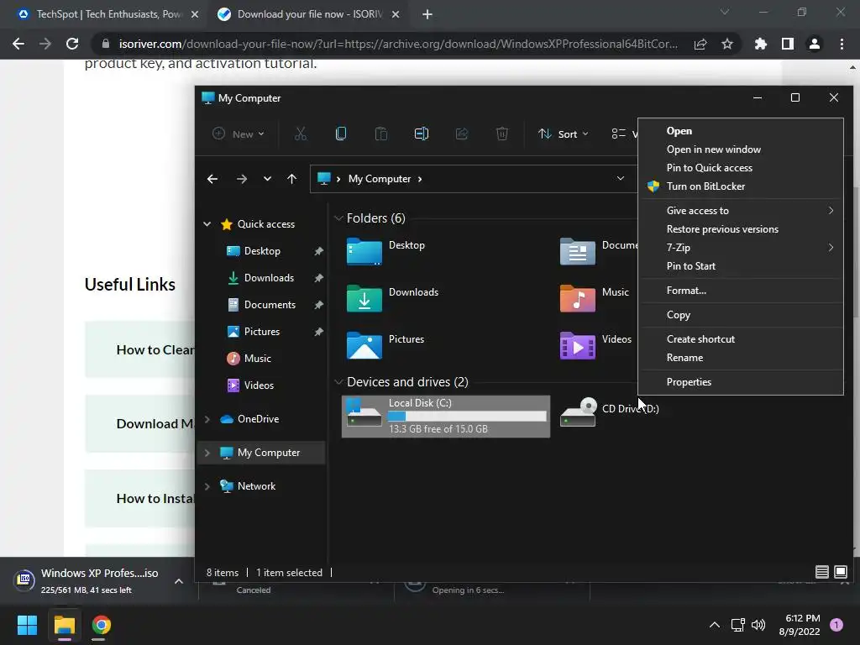
Task: Click the Paste clipboard icon in Explorer toolbar
Action: pyautogui.click(x=381, y=134)
